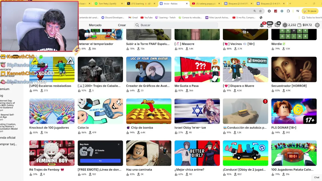Click the magnifier icon in the Buscar field
Screen dimensions: 322x181
137,25
